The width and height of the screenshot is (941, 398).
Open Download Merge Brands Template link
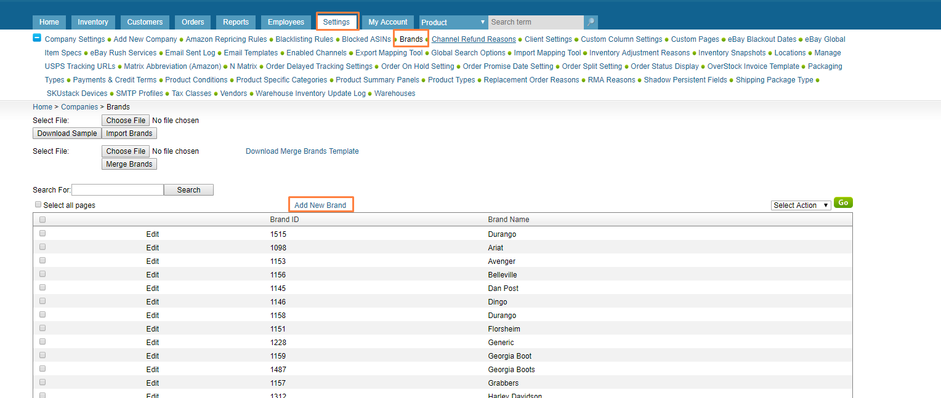point(302,151)
